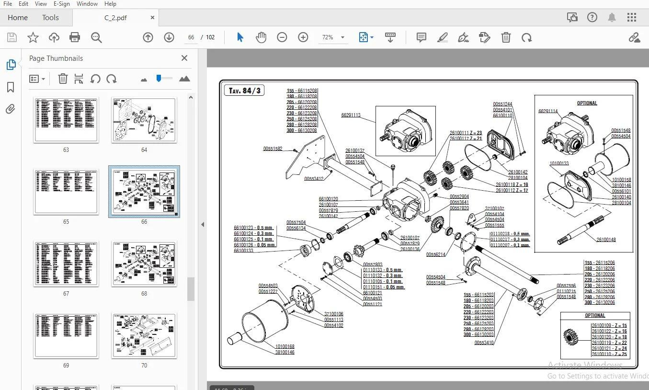Select page 68 thumbnail
The height and width of the screenshot is (390, 649).
144,264
